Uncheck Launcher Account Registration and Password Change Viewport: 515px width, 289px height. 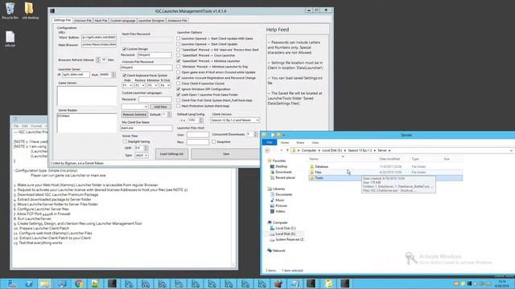[x=179, y=78]
